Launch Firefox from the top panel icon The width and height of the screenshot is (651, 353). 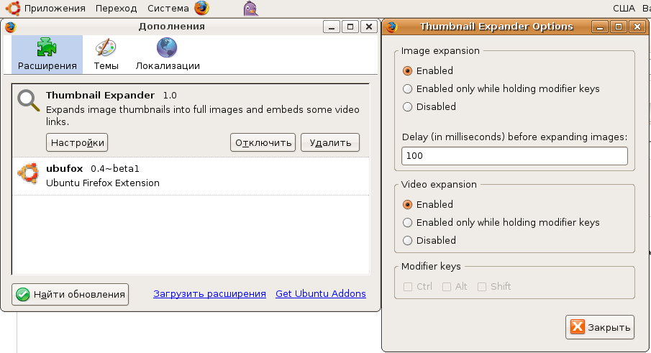coord(201,9)
